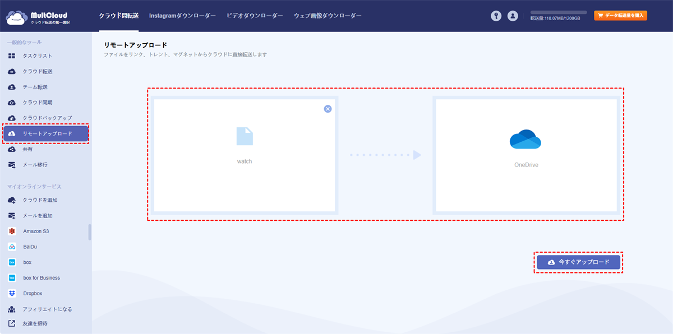The height and width of the screenshot is (334, 673).
Task: Click the クラウドバックアップ label
Action: tap(48, 118)
